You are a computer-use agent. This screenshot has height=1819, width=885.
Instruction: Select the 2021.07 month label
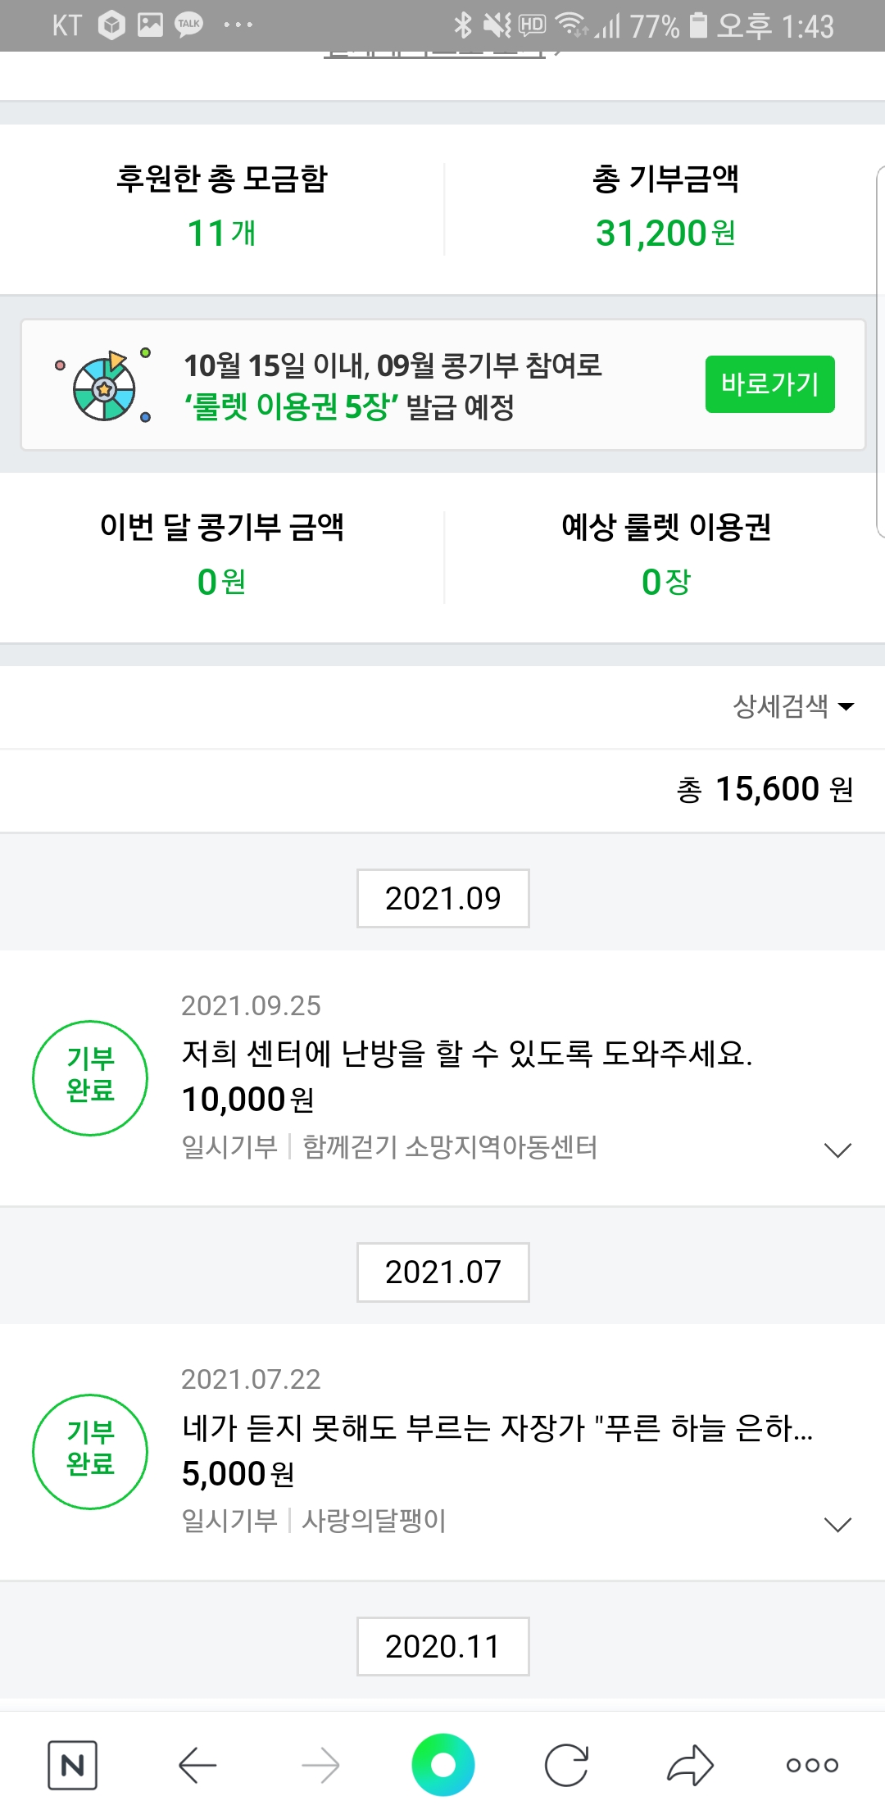coord(442,1272)
